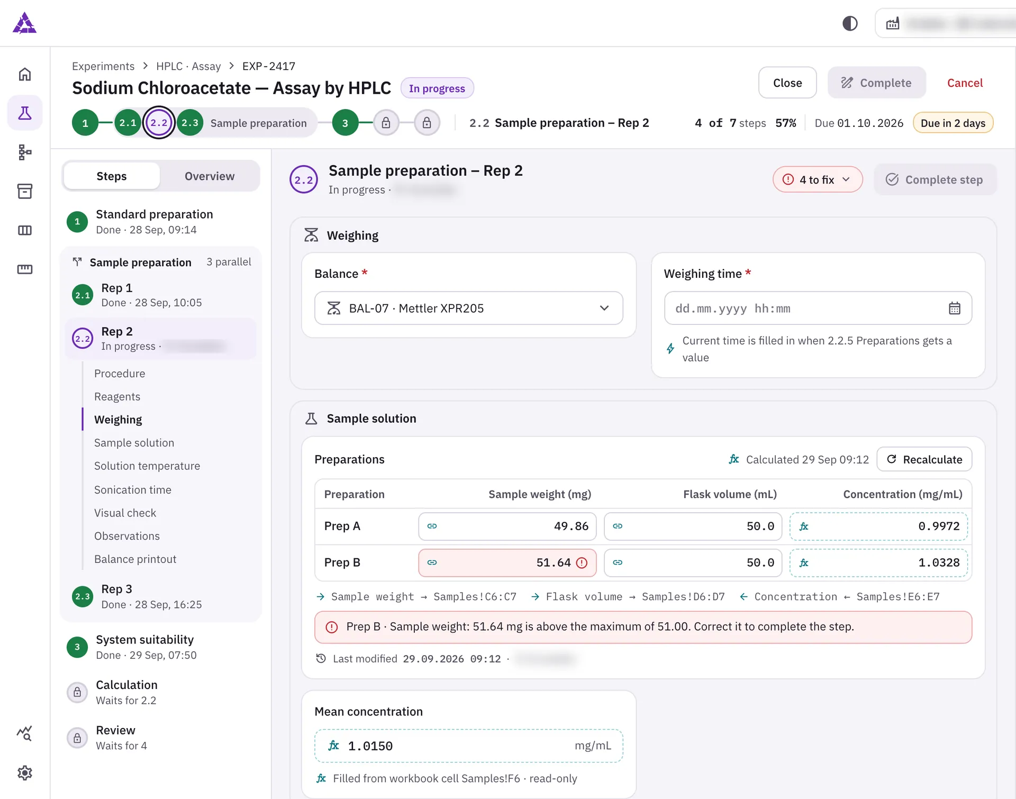Image resolution: width=1016 pixels, height=799 pixels.
Task: Click the first locked step in tracker
Action: 386,123
